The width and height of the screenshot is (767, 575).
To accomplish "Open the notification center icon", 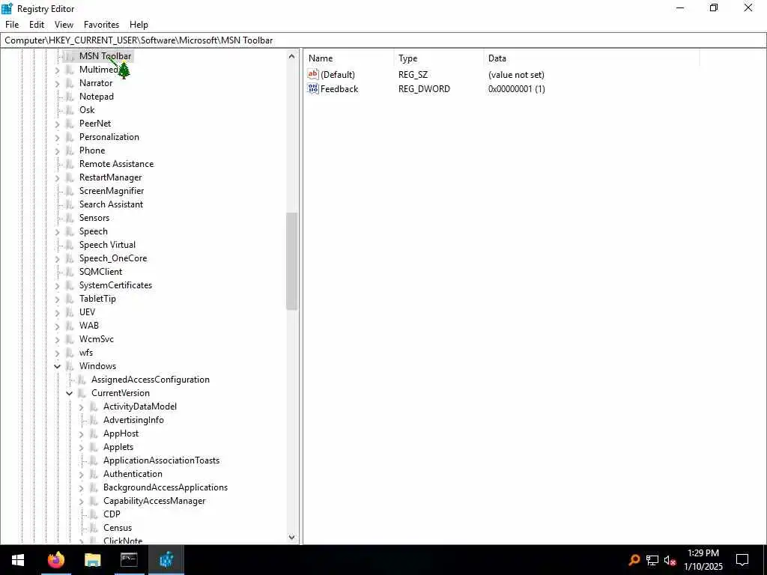I will click(742, 560).
